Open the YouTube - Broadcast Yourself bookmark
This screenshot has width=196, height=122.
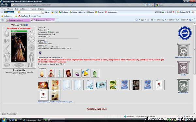point(29,16)
